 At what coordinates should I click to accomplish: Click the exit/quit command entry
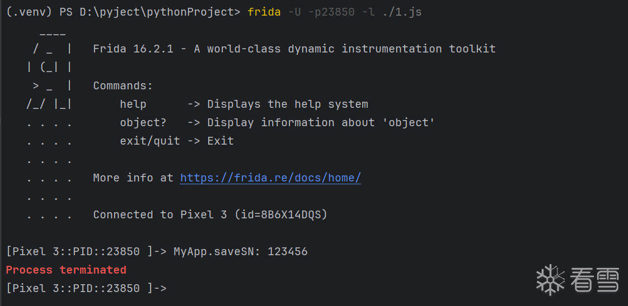[149, 141]
